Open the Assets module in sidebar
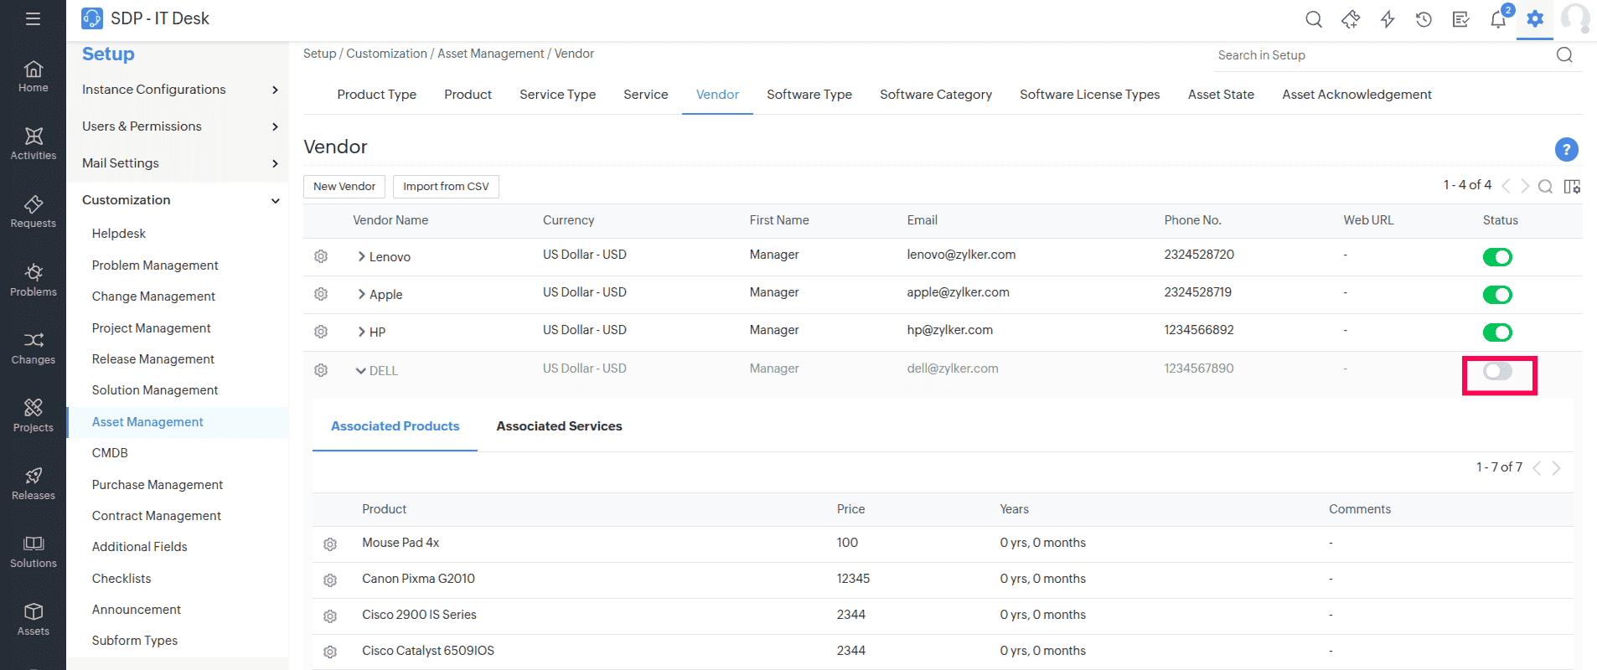The height and width of the screenshot is (670, 1597). coord(34,619)
